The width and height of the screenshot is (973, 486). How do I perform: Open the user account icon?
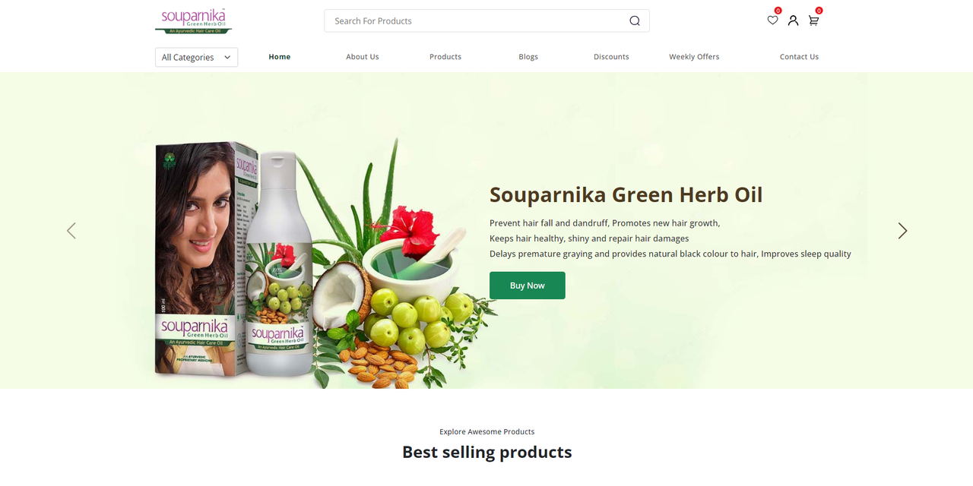coord(793,21)
